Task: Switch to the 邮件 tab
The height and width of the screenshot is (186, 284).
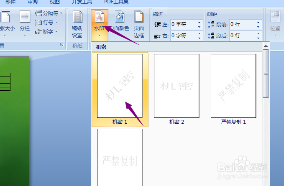Action: (10, 2)
